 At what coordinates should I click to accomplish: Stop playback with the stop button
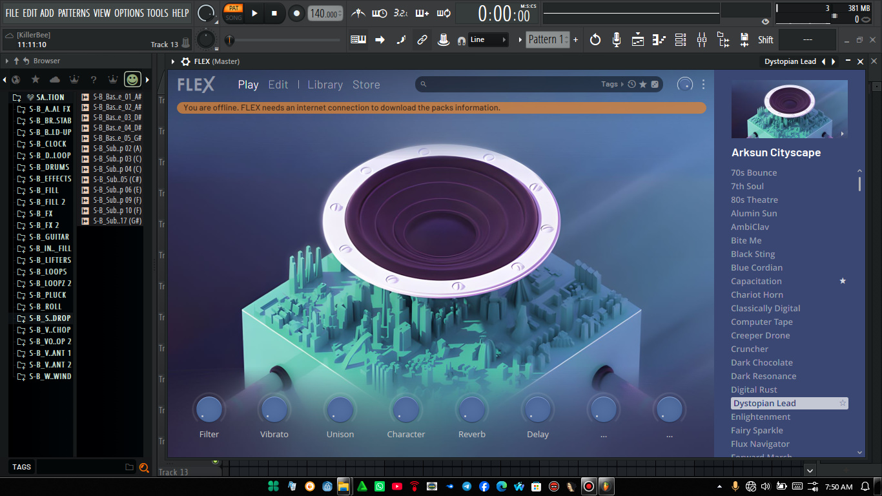[x=274, y=13]
